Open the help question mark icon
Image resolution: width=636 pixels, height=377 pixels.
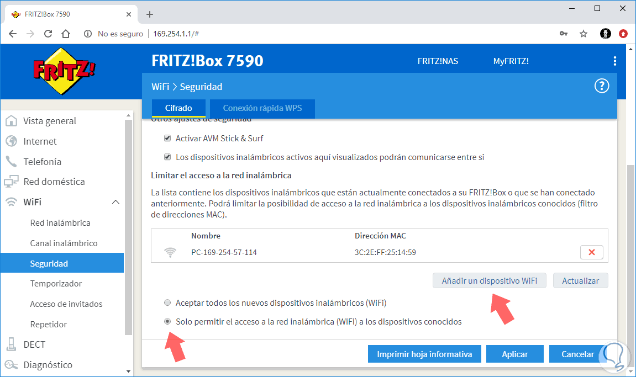coord(602,86)
